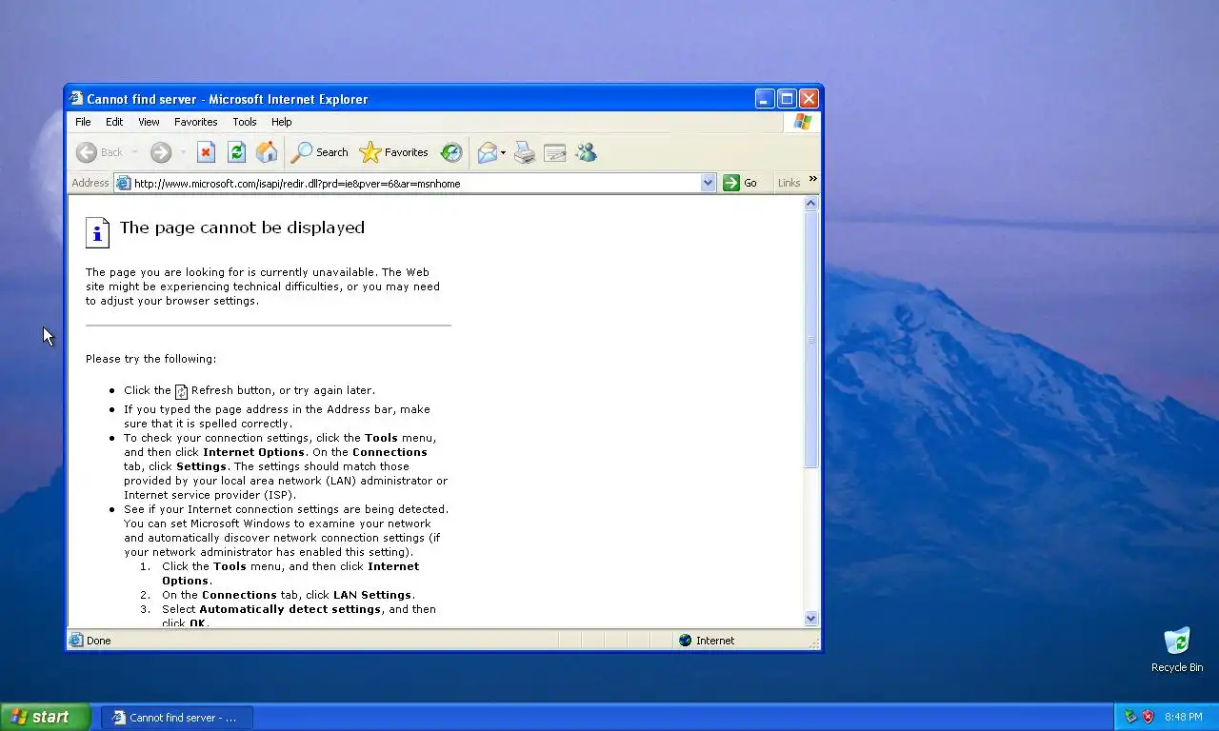Click the Start button
Screen dimensions: 1219x731
tap(45, 717)
